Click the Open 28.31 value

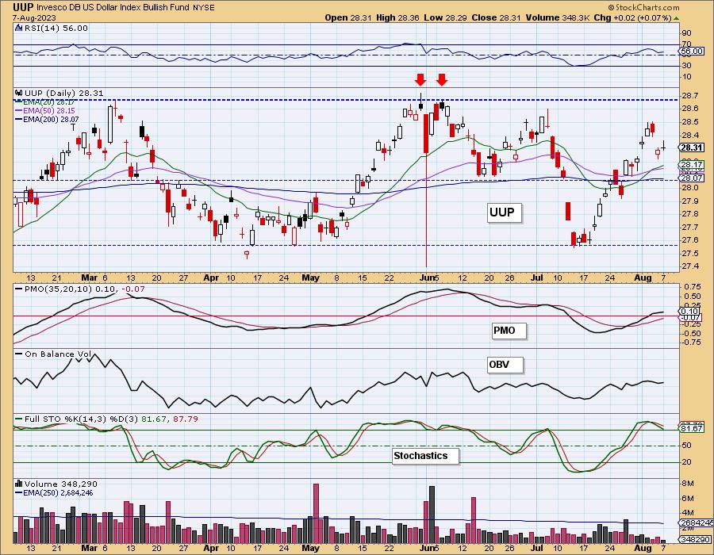tap(348, 17)
